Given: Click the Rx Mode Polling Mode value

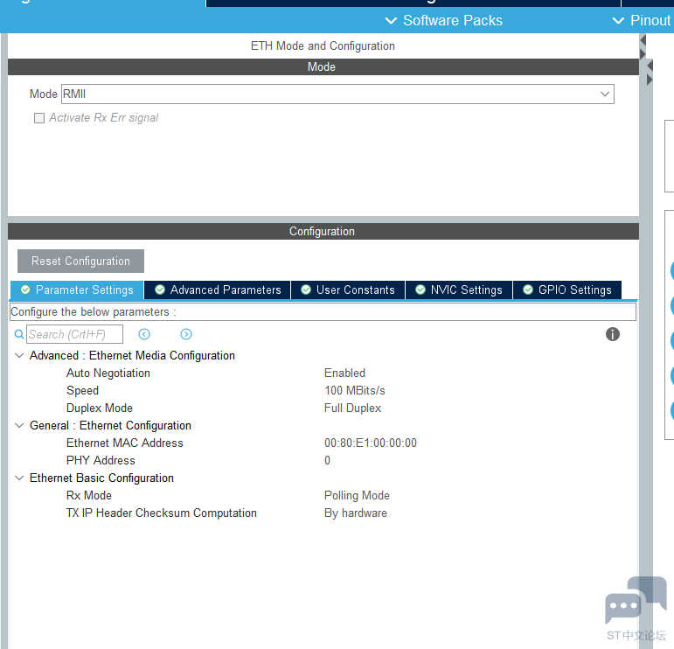Looking at the screenshot, I should point(357,496).
